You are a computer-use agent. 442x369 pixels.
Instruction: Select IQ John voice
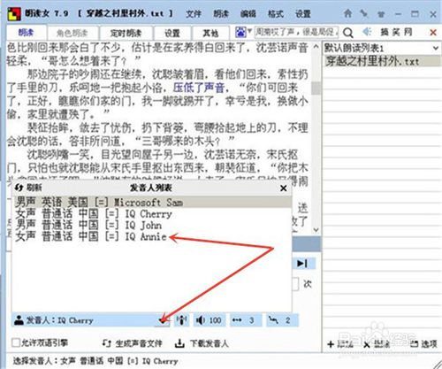coord(152,225)
